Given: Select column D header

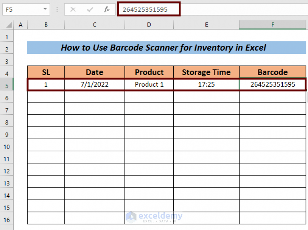Looking at the screenshot, I should click(x=149, y=25).
